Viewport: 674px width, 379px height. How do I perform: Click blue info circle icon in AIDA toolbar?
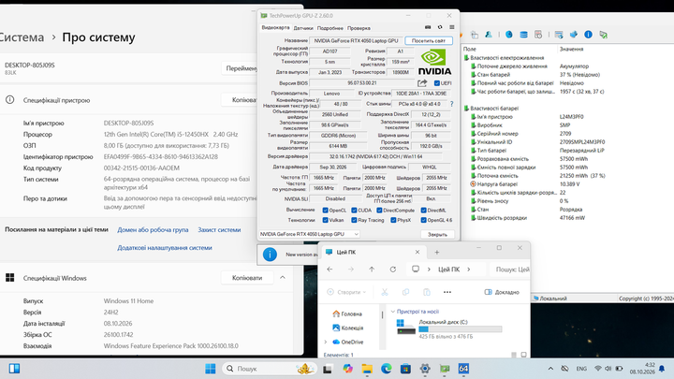pos(588,35)
